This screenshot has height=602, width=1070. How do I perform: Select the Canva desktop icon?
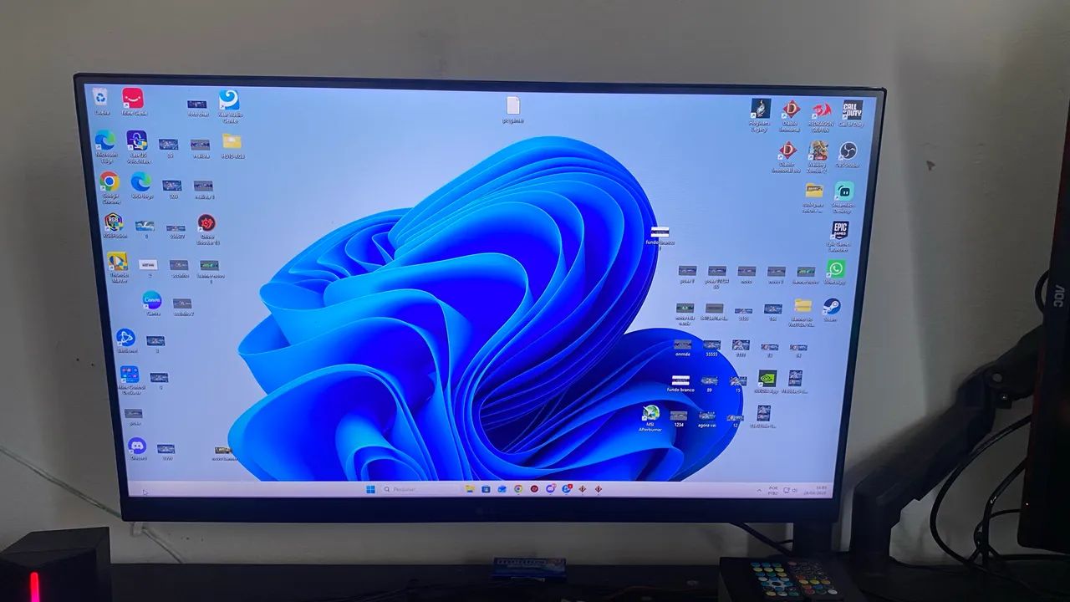click(x=152, y=302)
